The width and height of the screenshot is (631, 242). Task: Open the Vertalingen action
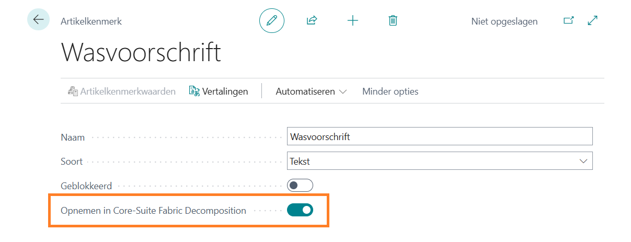point(225,91)
